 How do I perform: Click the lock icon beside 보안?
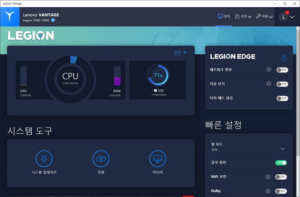pos(237,16)
